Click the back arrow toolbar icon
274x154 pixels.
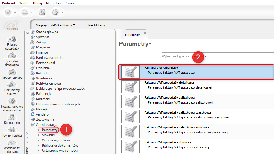pos(8,12)
